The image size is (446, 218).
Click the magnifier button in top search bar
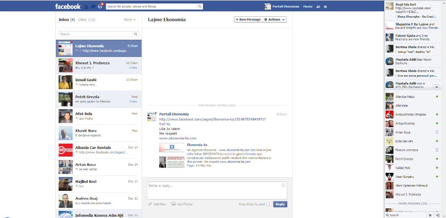pyautogui.click(x=200, y=6)
